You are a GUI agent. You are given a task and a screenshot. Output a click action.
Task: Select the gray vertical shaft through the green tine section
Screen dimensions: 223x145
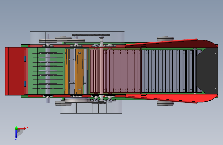(x=48, y=69)
